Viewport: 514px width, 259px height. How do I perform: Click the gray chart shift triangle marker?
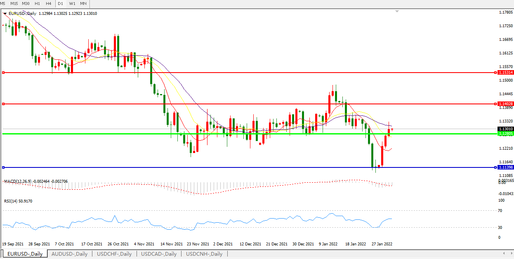(397, 12)
